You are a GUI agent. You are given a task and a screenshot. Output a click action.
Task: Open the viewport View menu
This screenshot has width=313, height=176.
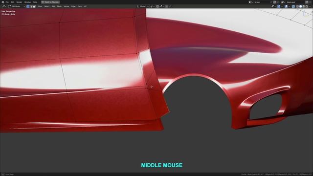40,6
